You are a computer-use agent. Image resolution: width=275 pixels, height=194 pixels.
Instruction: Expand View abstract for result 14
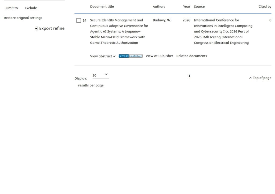[x=103, y=56]
